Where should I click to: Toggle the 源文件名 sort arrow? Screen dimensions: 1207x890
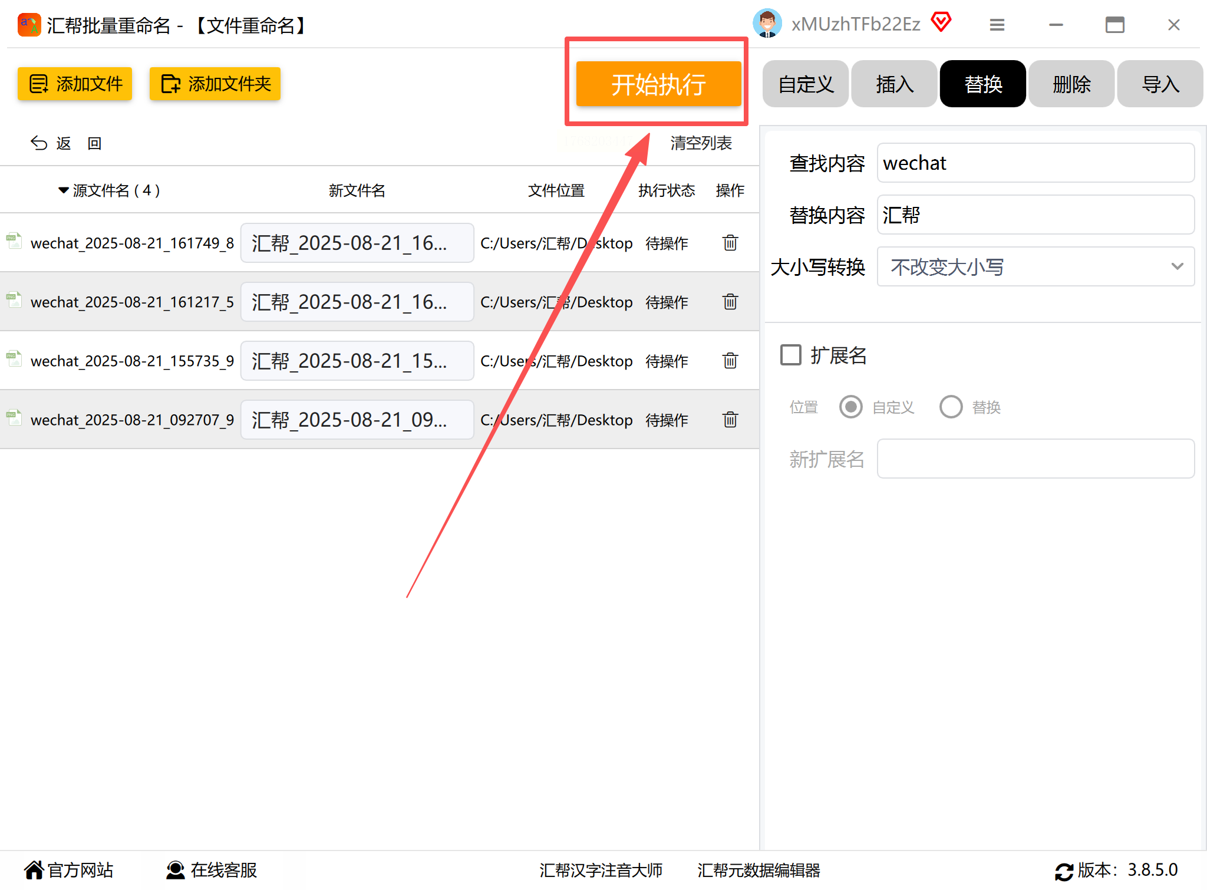point(64,190)
